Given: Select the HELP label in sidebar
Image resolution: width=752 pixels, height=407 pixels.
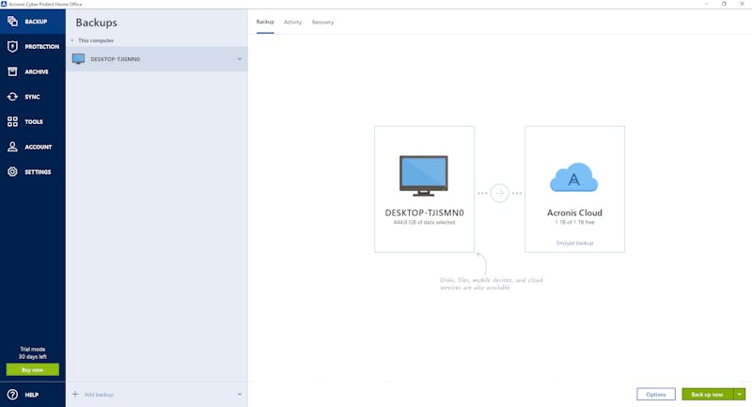Looking at the screenshot, I should tap(32, 395).
